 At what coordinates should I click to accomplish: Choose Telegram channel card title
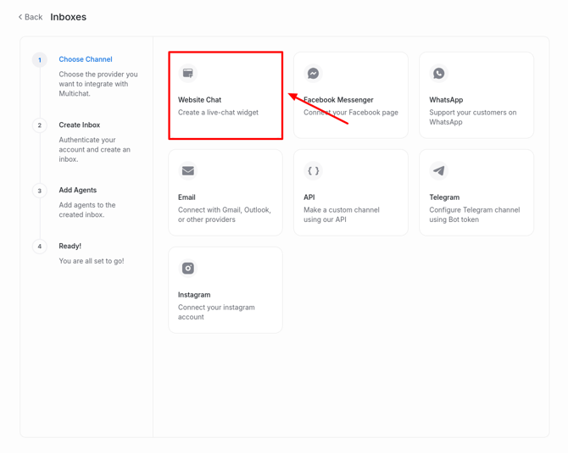[x=444, y=197]
